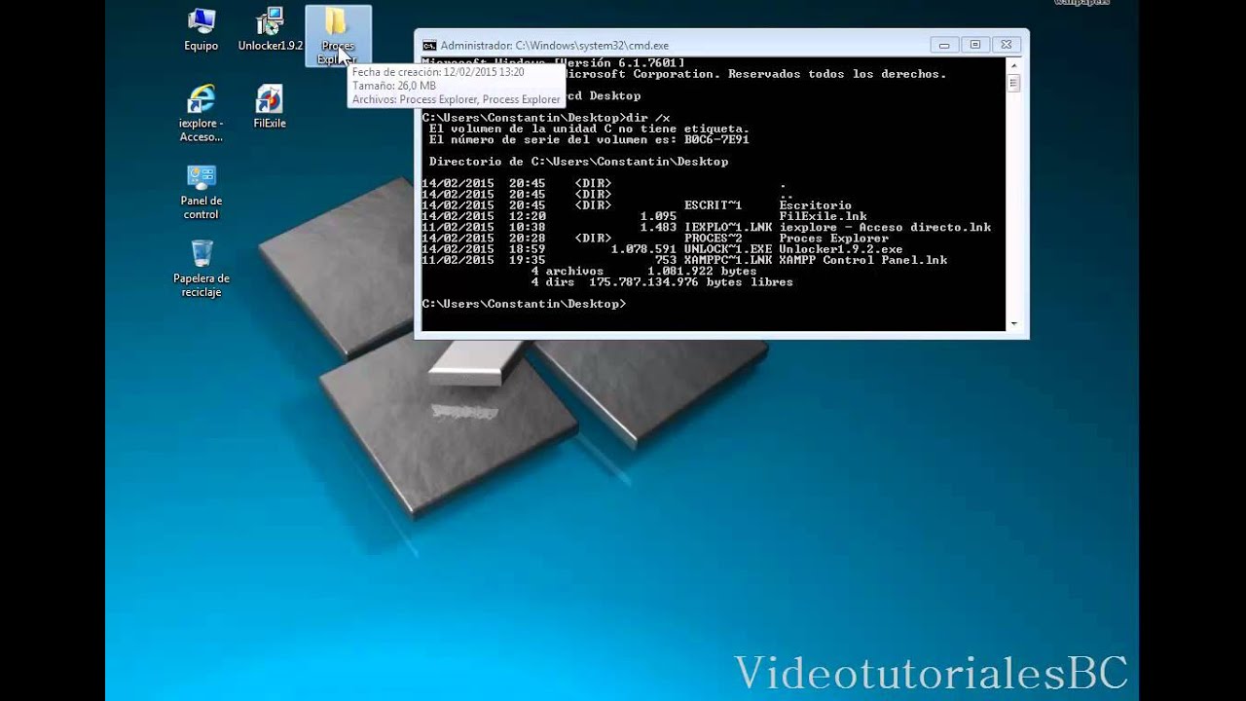1246x701 pixels.
Task: Click the cmd scrollbar up arrow
Action: [1013, 63]
